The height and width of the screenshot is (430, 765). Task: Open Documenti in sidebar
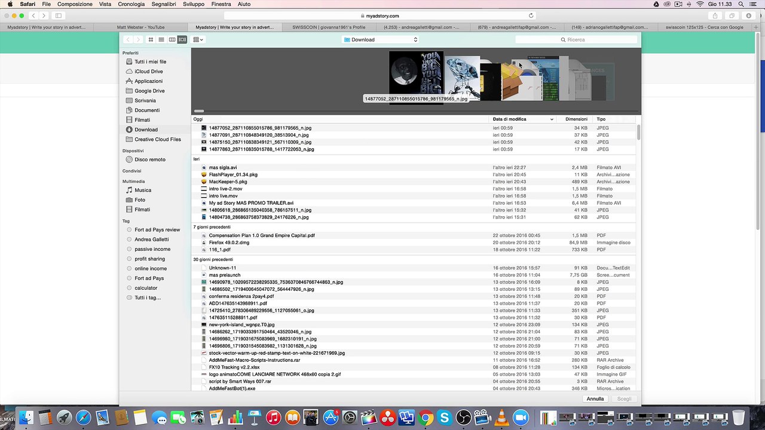147,110
